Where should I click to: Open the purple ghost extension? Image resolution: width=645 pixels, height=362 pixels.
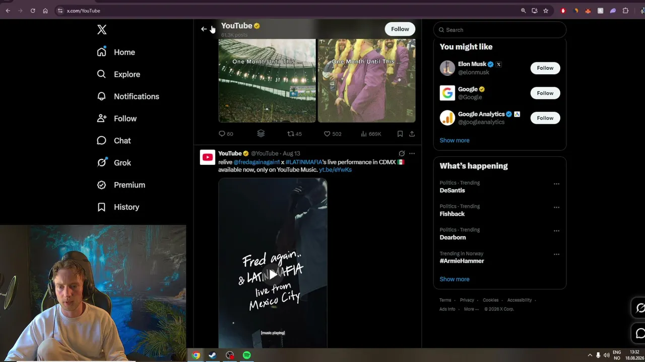click(613, 11)
